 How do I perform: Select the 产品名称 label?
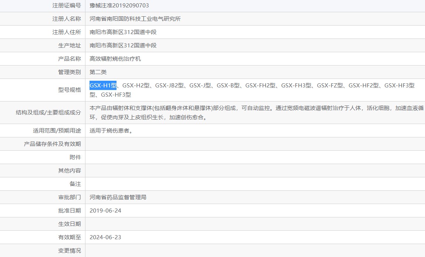tap(70, 59)
